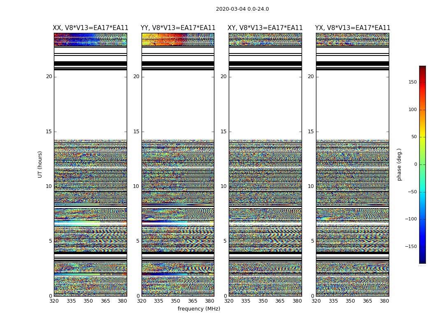Select the YX polarization panel title

tap(353, 28)
